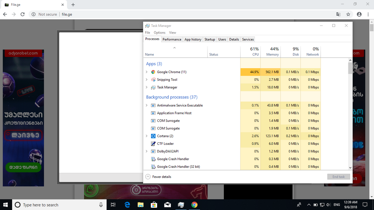
Task: Sort by the Name column header
Action: tap(176, 51)
